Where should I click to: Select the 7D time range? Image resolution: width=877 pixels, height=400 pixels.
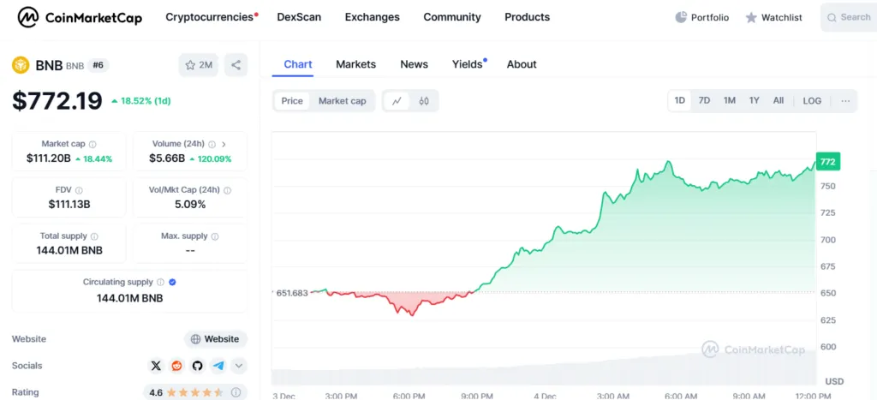pos(704,101)
